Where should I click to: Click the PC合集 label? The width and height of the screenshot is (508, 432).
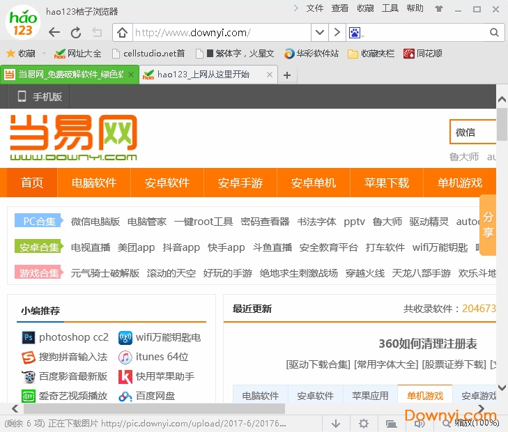(x=39, y=221)
